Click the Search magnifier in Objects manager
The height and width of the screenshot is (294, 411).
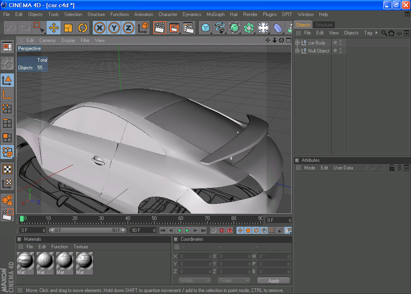(x=384, y=33)
